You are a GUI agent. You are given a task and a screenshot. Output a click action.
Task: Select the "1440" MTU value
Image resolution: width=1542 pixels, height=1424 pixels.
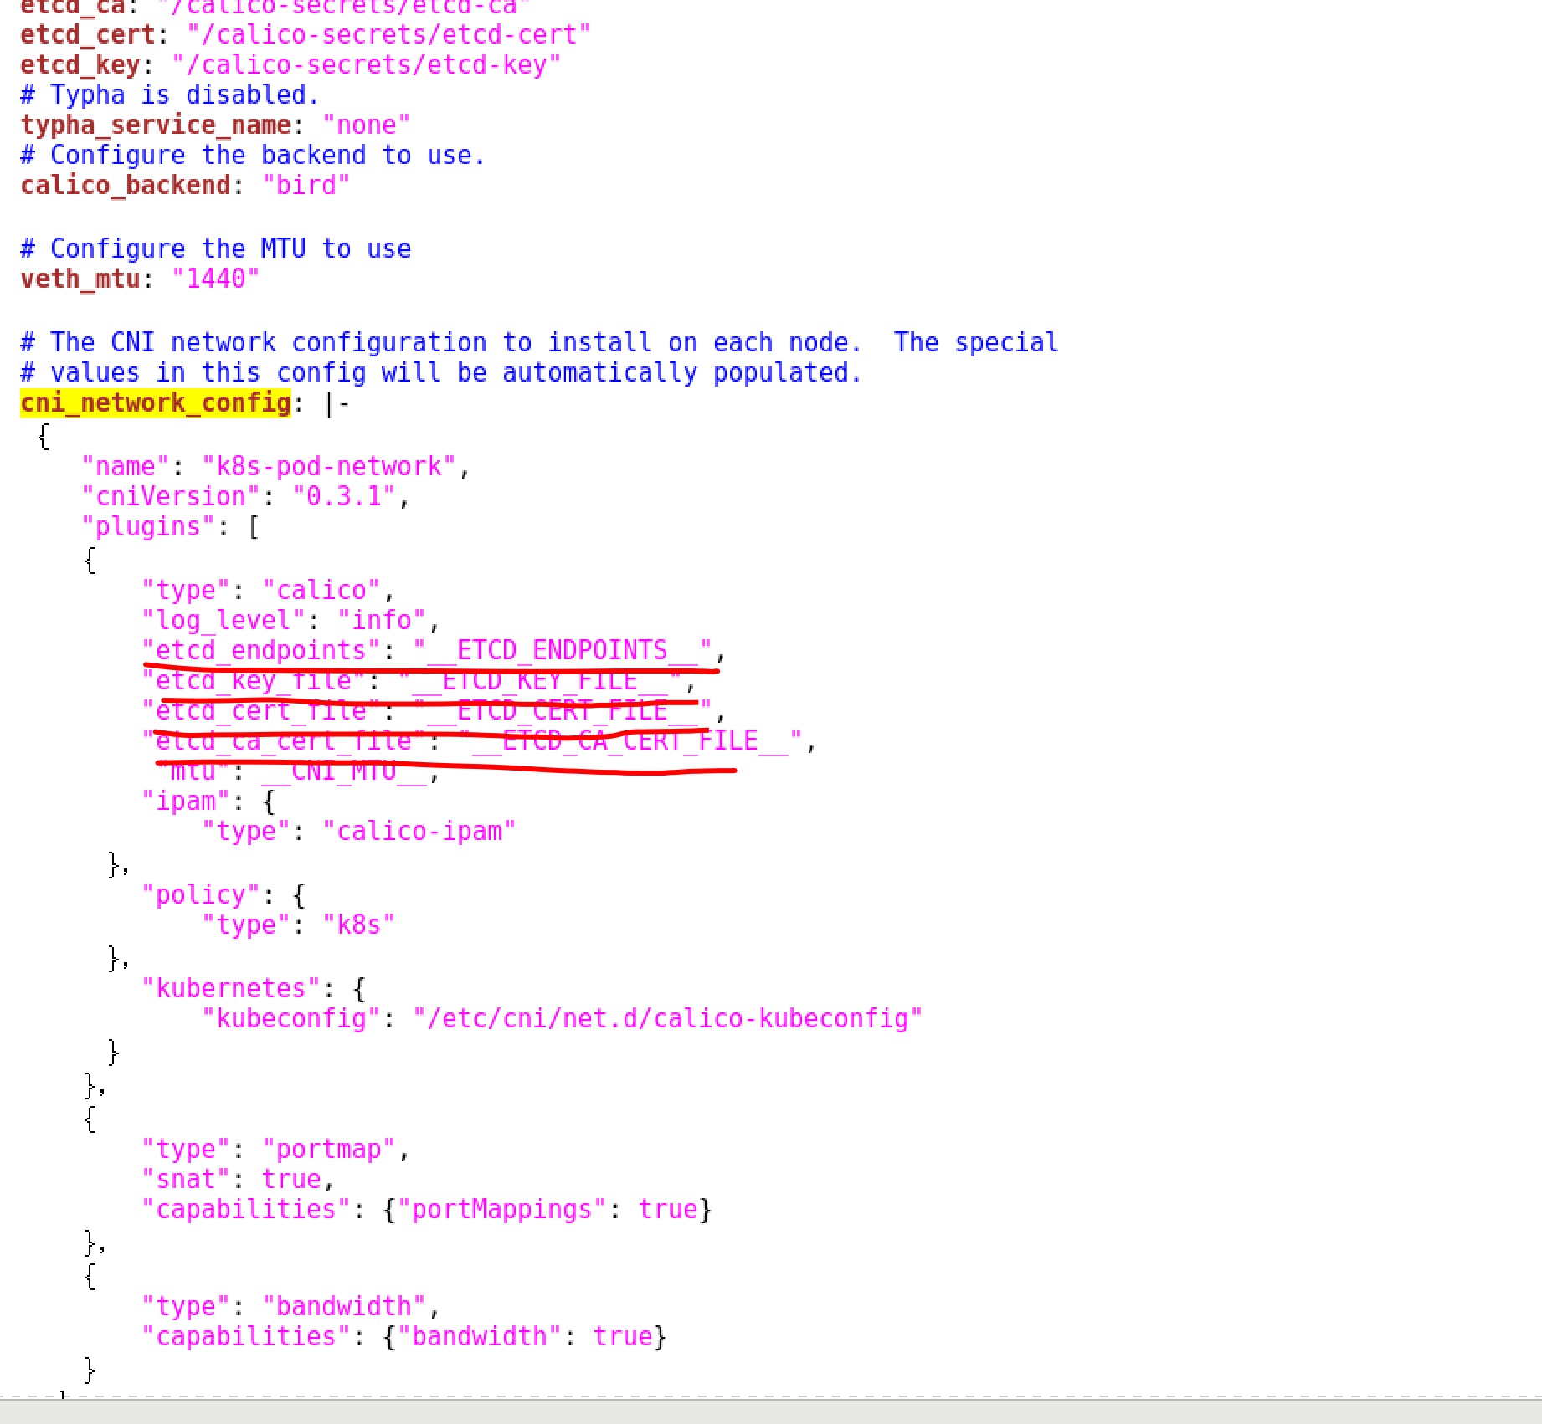coord(216,279)
